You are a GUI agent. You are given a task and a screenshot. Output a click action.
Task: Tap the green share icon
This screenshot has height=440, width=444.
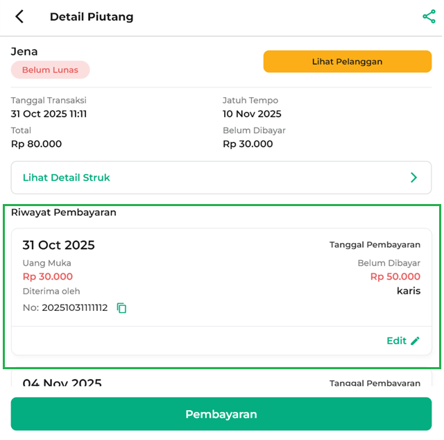(429, 17)
